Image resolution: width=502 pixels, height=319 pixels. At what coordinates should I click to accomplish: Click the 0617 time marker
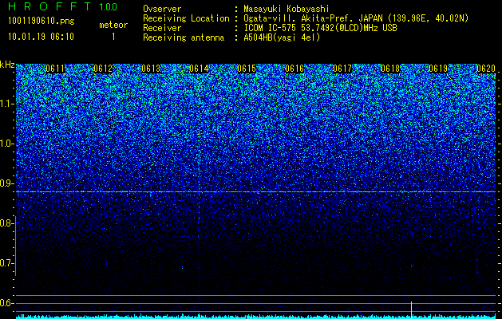342,69
